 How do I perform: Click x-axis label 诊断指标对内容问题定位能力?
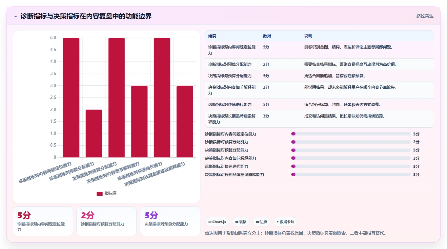pyautogui.click(x=45, y=172)
